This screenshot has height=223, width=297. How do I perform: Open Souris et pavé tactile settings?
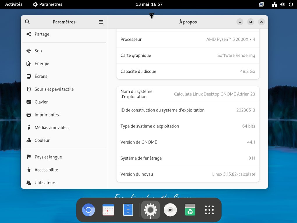tap(64, 89)
